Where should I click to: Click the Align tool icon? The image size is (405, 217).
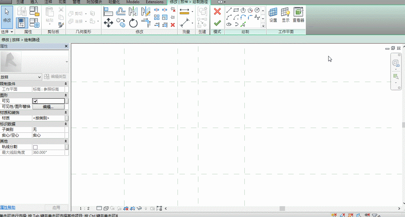click(x=108, y=11)
